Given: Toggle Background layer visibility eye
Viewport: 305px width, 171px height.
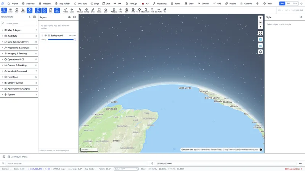Looking at the screenshot, I should (46, 35).
